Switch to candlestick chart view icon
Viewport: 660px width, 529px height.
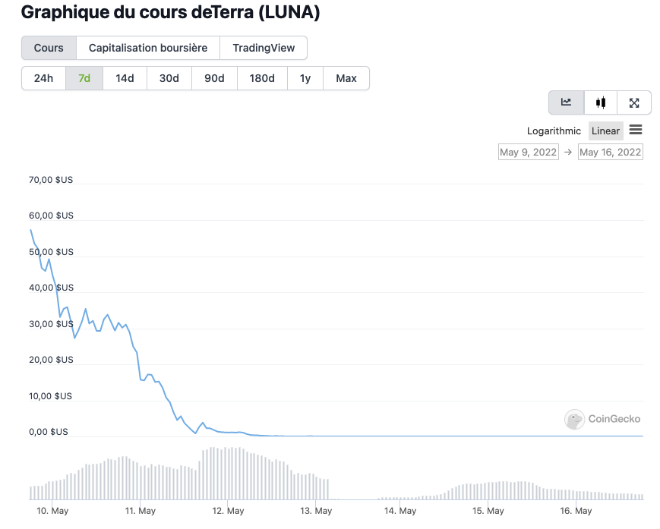pos(601,102)
